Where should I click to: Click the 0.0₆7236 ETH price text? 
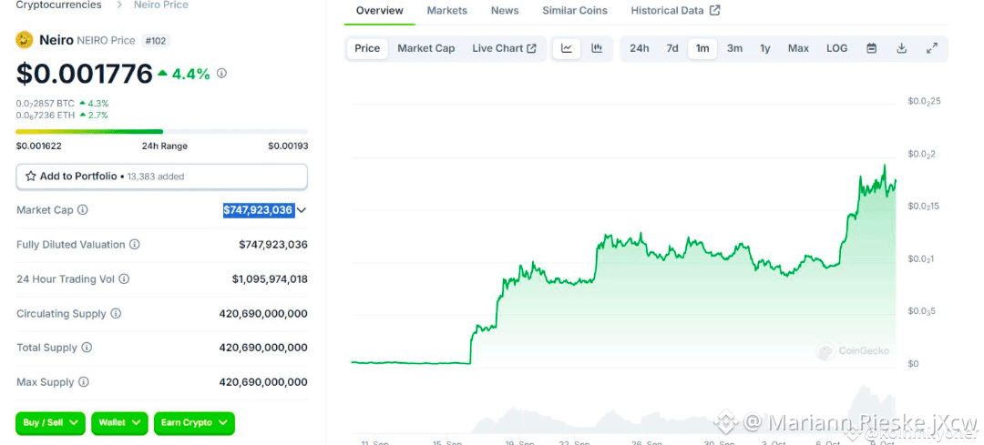click(x=46, y=116)
